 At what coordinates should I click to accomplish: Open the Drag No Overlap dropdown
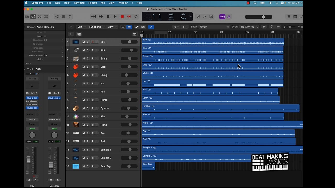[x=249, y=27]
